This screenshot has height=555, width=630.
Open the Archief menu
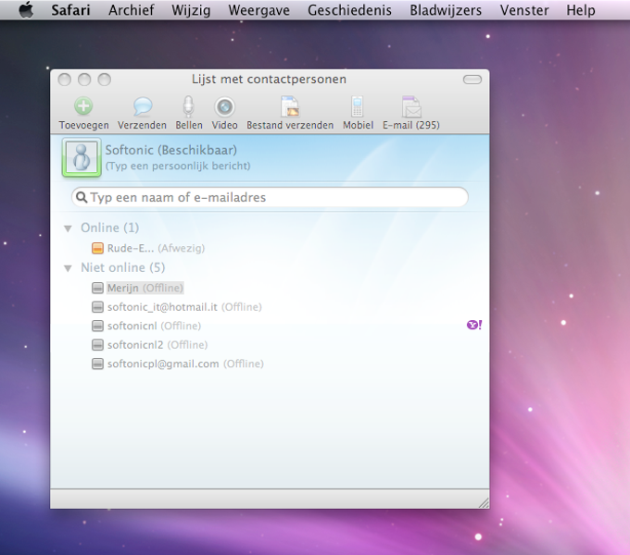pos(131,10)
